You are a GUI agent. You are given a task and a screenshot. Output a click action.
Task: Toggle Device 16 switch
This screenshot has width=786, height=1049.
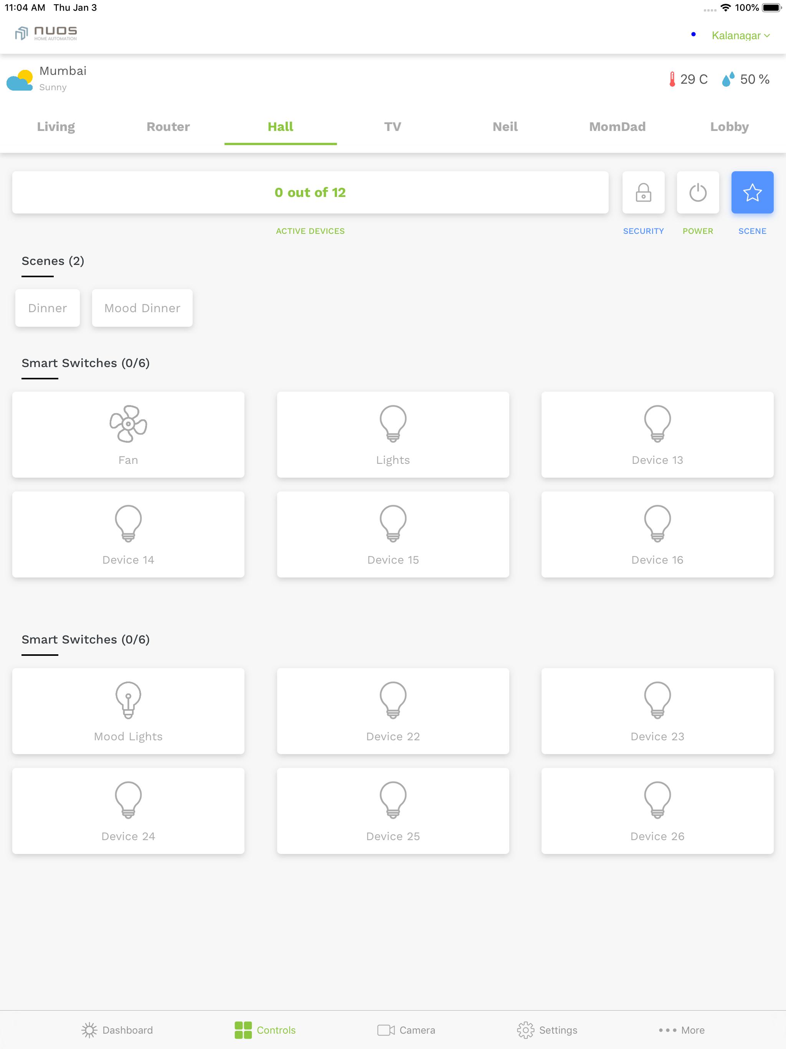coord(657,534)
